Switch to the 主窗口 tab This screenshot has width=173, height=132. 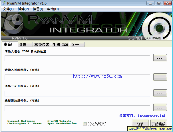tap(9, 44)
